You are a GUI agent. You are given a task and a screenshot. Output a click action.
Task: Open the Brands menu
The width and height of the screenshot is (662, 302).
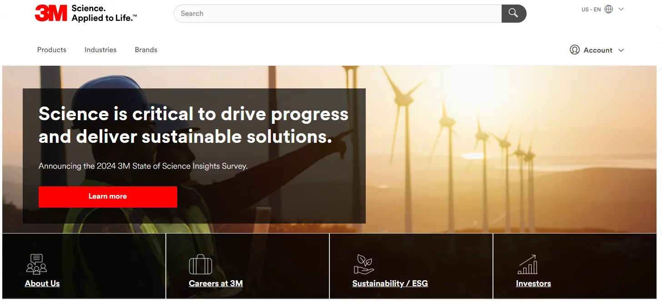pos(146,50)
